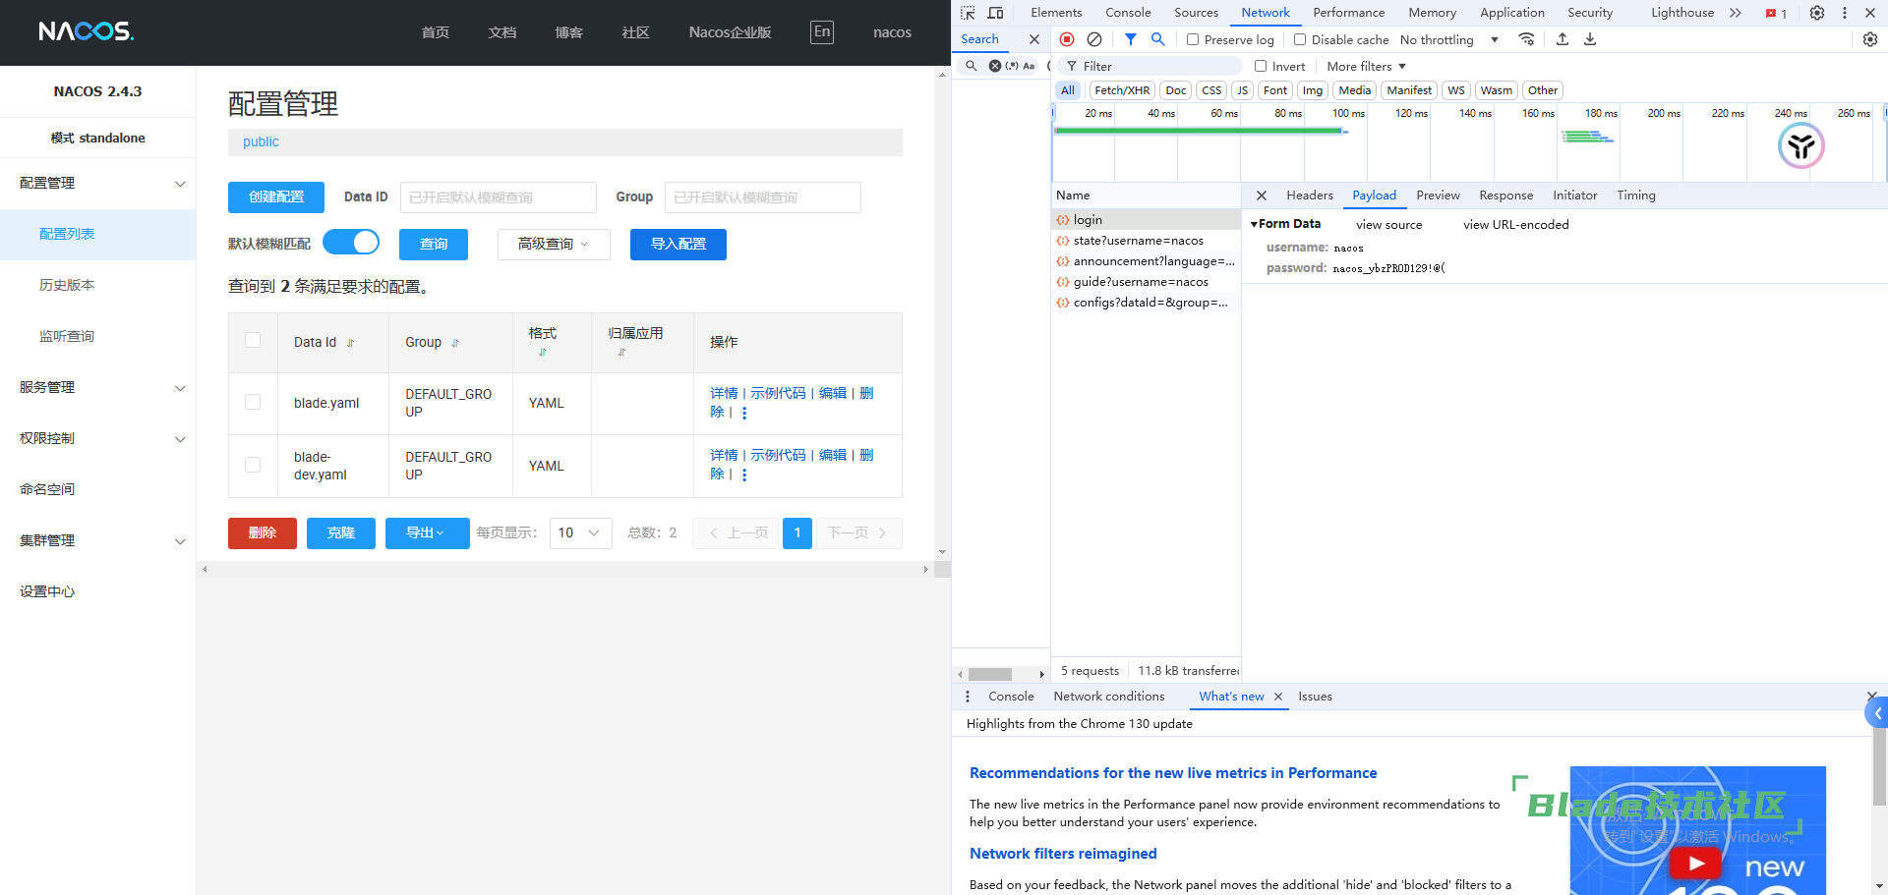
Task: Select the login network request
Action: pos(1146,220)
